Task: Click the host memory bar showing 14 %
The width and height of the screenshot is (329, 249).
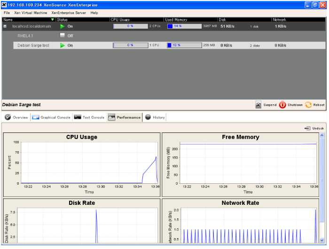Action: click(x=184, y=26)
